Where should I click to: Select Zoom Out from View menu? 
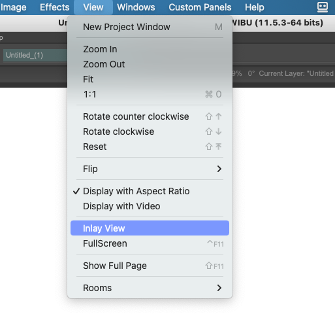click(x=150, y=64)
